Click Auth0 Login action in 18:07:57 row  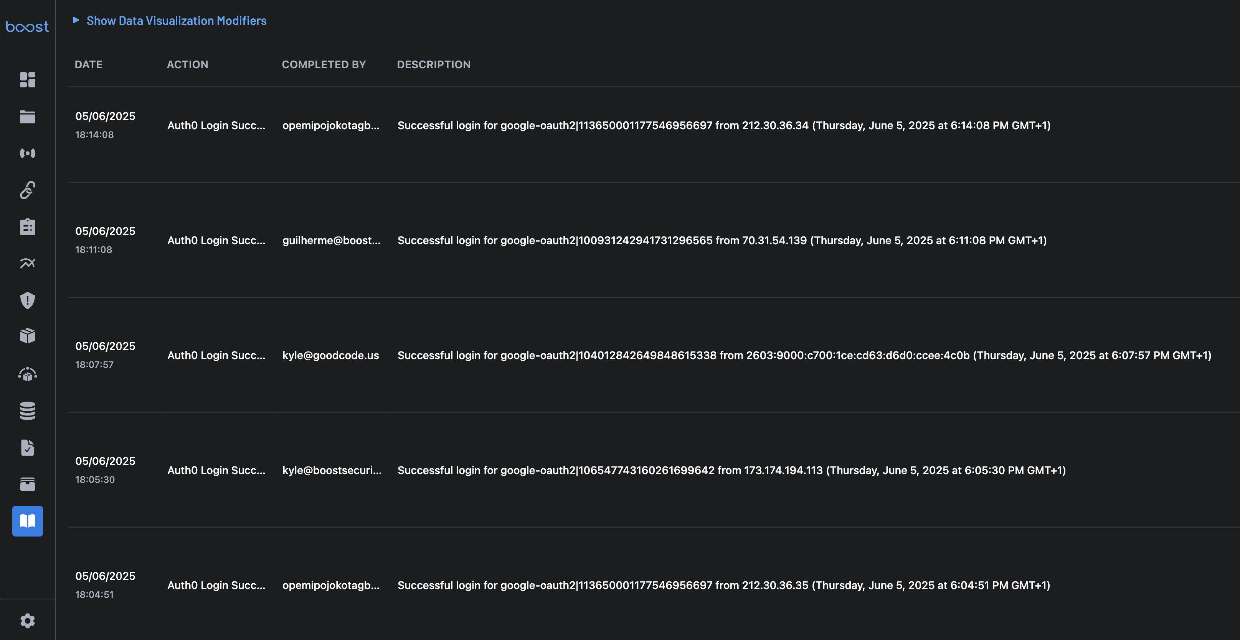coord(216,355)
